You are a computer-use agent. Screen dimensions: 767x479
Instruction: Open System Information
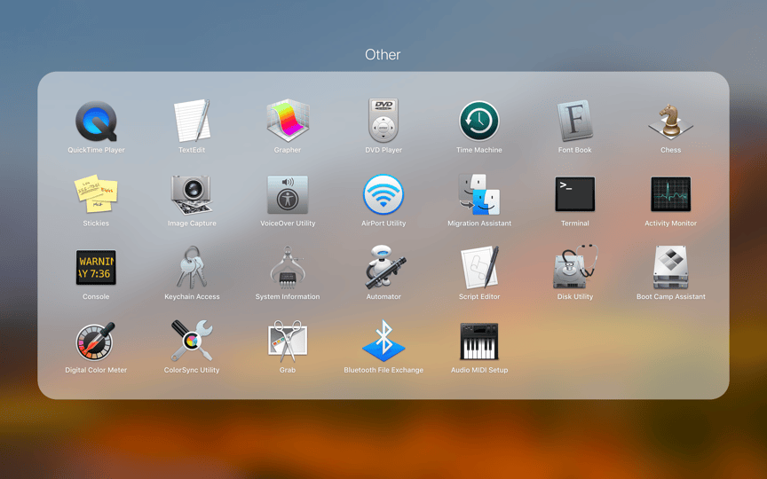(288, 267)
